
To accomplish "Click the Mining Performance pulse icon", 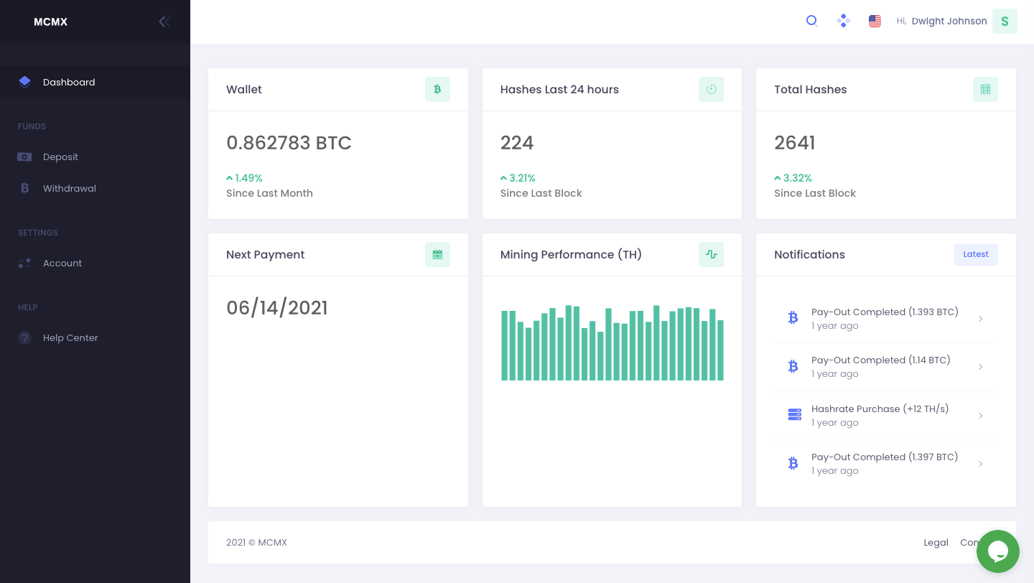I will coord(711,255).
